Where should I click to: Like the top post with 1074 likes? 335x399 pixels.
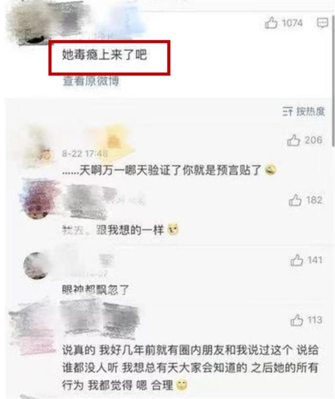click(271, 23)
